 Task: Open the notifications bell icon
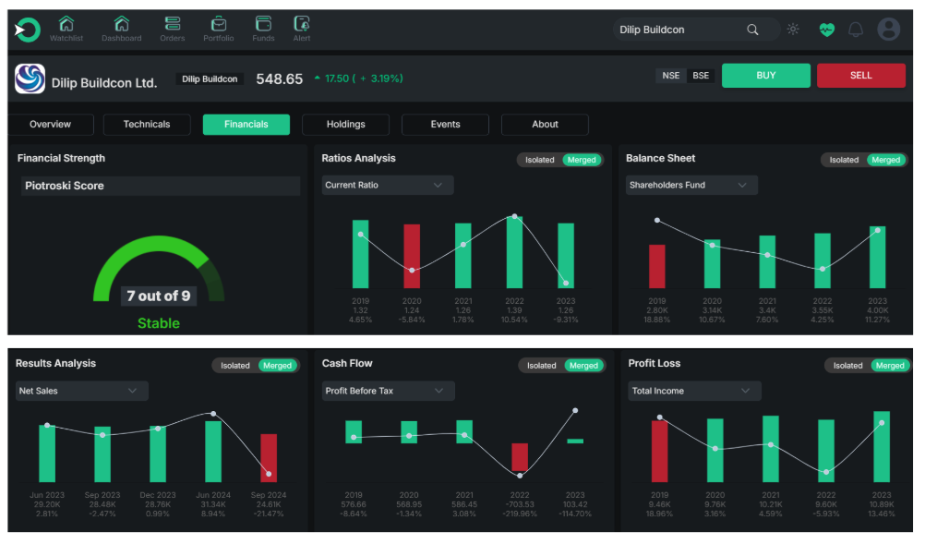(x=856, y=30)
